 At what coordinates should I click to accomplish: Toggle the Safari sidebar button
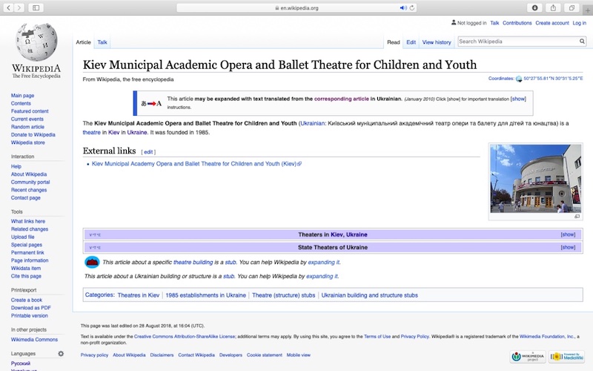[36, 7]
